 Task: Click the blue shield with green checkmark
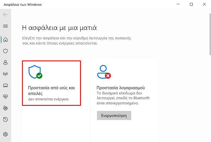click(x=35, y=72)
